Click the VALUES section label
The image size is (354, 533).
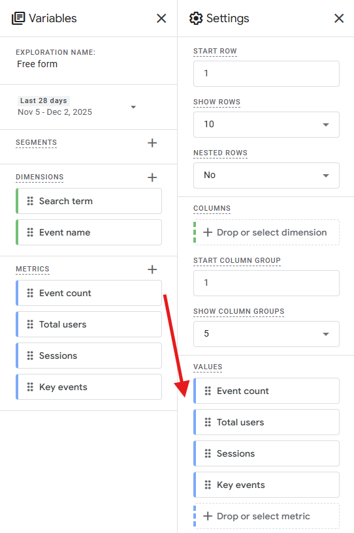pyautogui.click(x=208, y=367)
